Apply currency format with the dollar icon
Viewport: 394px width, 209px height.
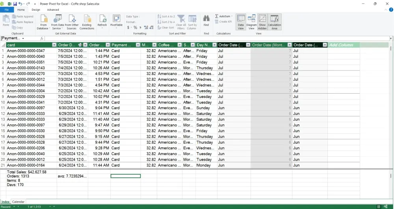click(x=128, y=28)
